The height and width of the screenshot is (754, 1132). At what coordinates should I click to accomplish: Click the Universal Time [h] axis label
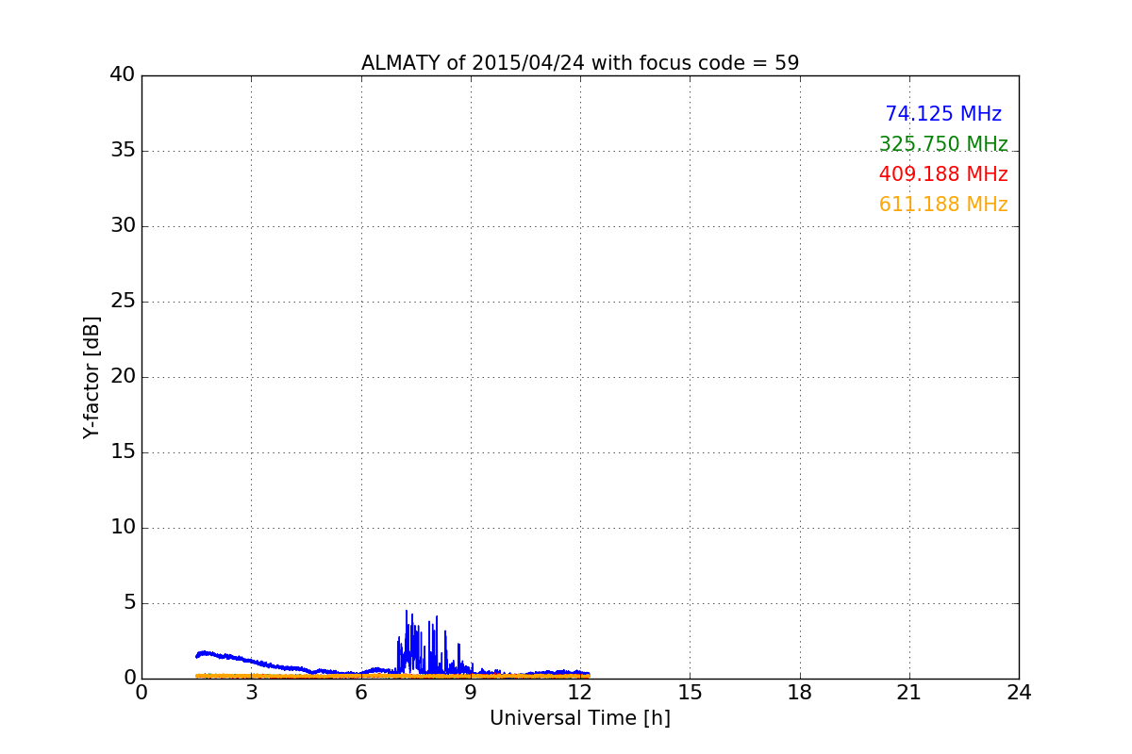coord(580,718)
